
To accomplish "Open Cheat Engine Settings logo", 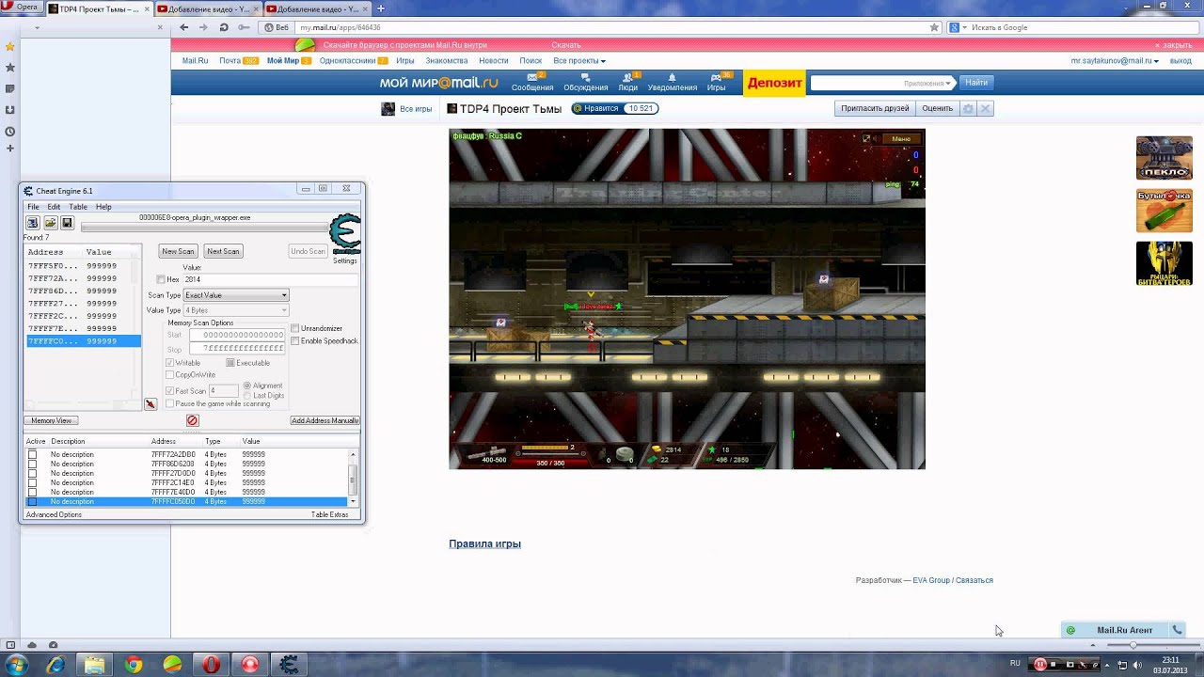I will tap(344, 235).
